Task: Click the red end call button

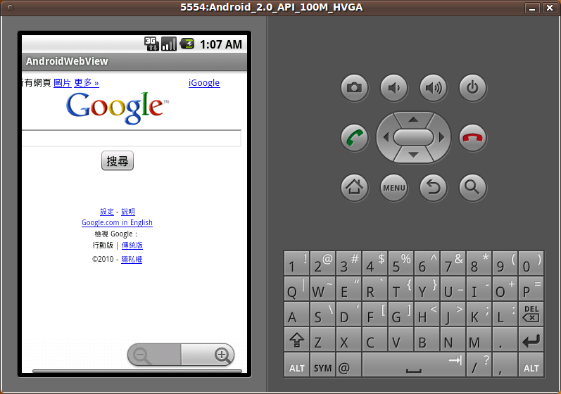Action: 472,138
